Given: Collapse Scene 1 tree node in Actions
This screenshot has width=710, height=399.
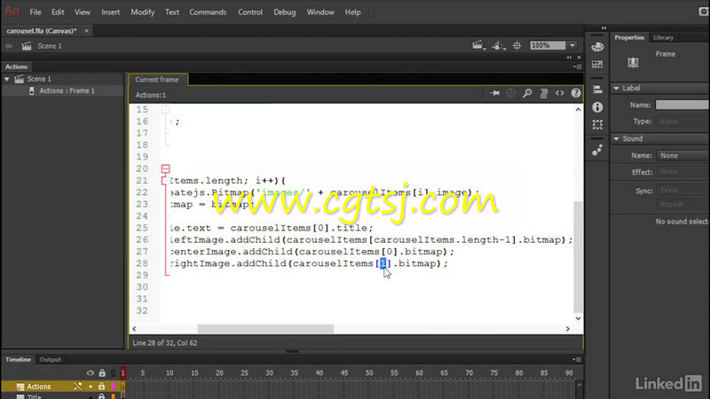Looking at the screenshot, I should tap(7, 79).
